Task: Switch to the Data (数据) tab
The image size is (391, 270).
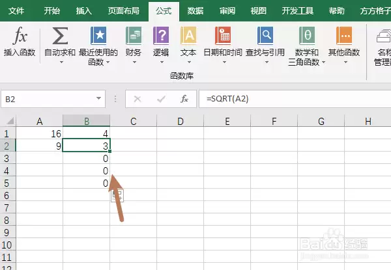Action: click(x=195, y=10)
